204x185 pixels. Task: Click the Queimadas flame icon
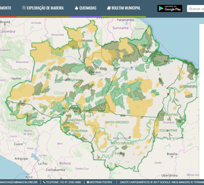pyautogui.click(x=76, y=8)
